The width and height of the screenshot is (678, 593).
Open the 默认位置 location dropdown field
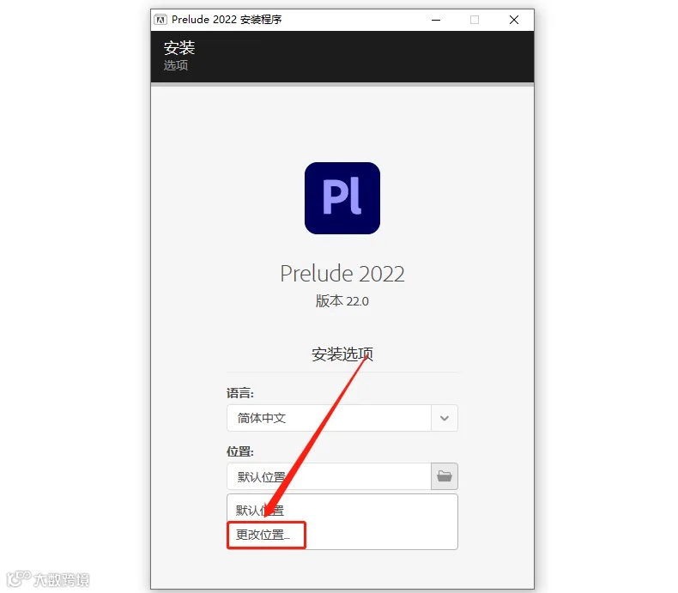coord(329,476)
